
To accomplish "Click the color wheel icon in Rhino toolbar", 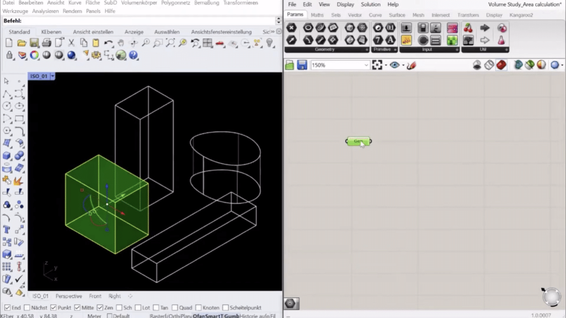I will click(34, 55).
